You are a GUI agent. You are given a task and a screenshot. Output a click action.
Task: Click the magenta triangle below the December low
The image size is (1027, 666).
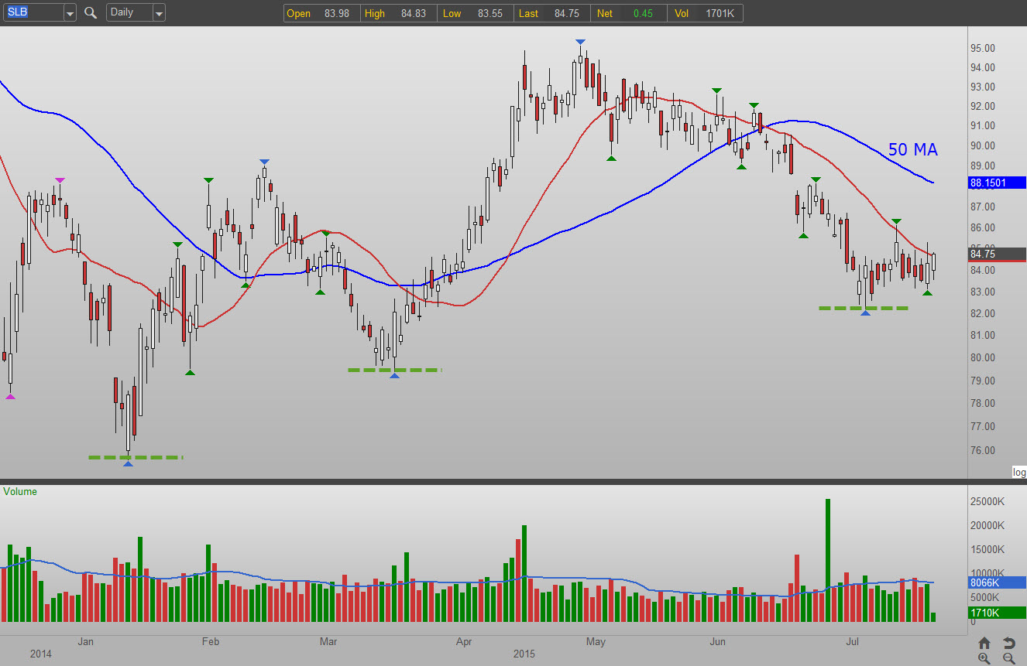(x=10, y=397)
